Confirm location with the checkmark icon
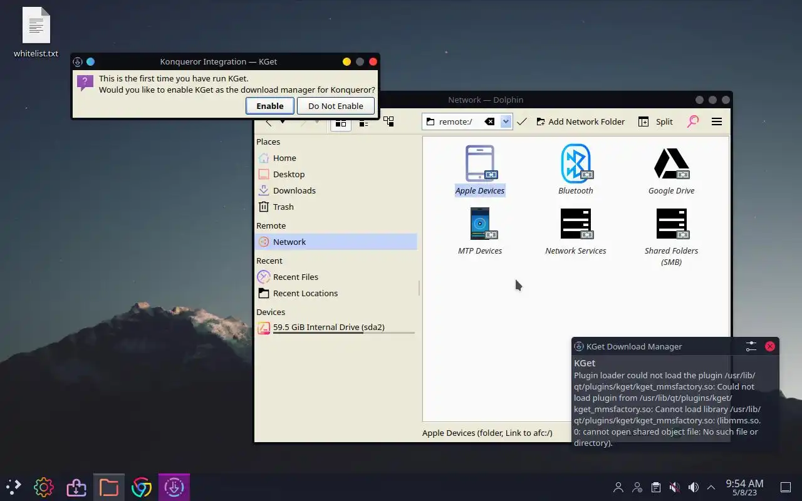This screenshot has height=501, width=802. pyautogui.click(x=522, y=121)
